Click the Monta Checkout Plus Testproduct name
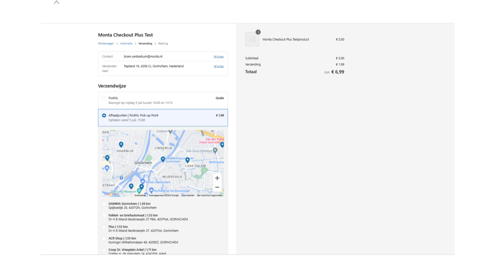The image size is (495, 278). [x=286, y=40]
